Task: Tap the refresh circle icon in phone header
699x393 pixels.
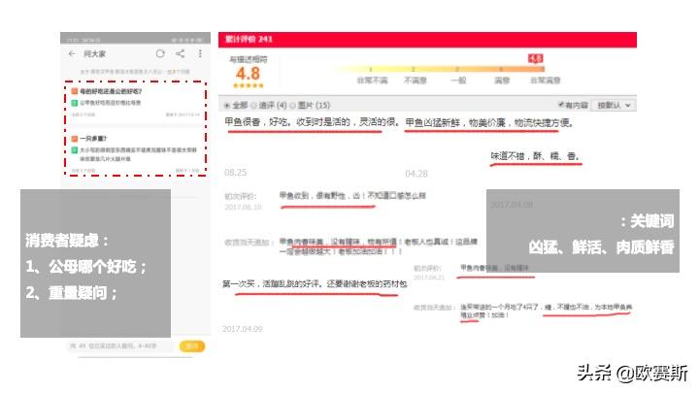Action: coord(160,53)
